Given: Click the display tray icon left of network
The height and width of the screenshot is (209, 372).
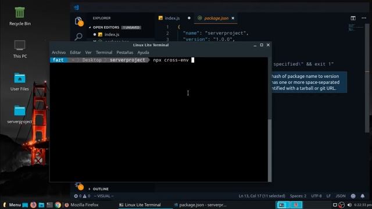Looking at the screenshot, I should pos(335,205).
